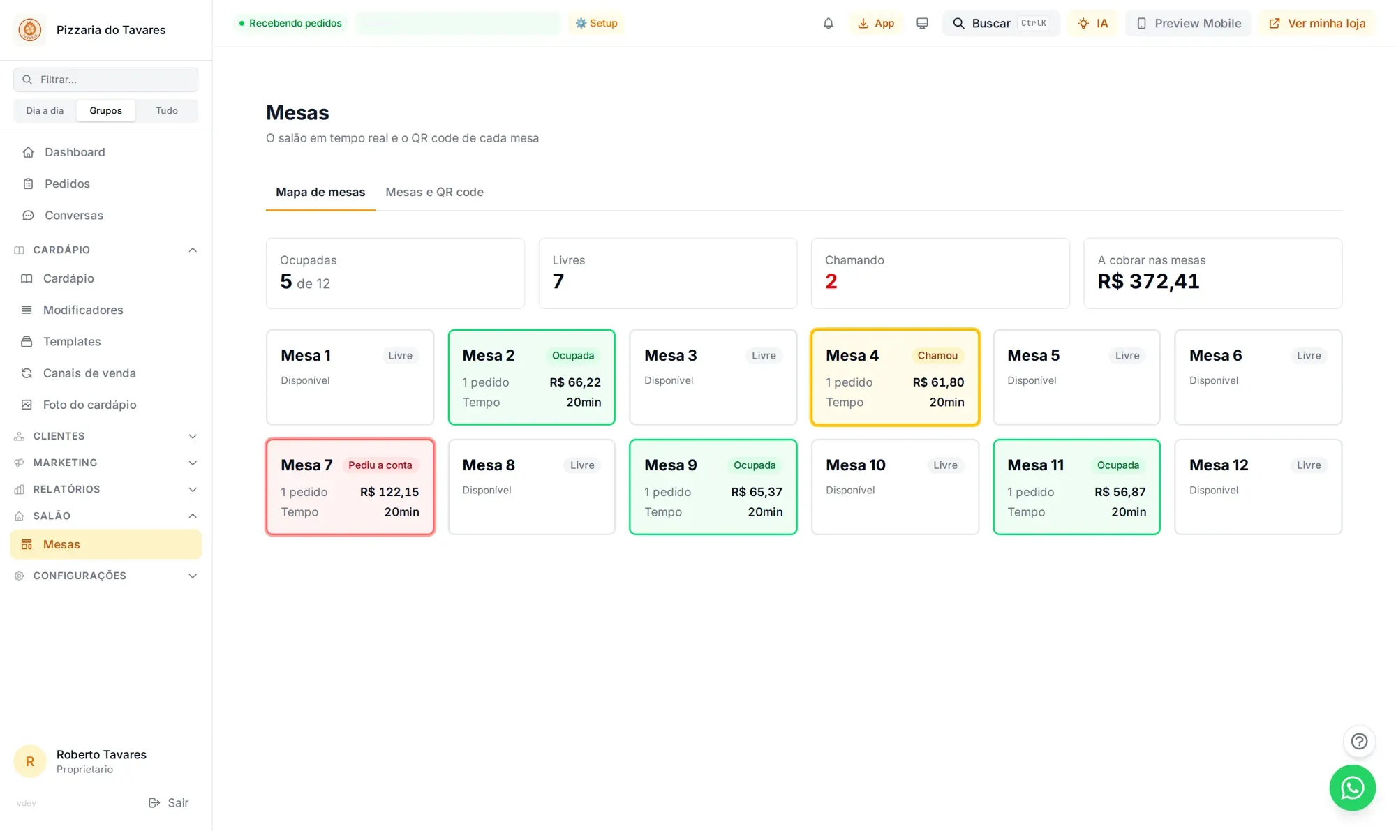The image size is (1396, 831).
Task: Click the WhatsApp floating chat button
Action: click(1352, 788)
